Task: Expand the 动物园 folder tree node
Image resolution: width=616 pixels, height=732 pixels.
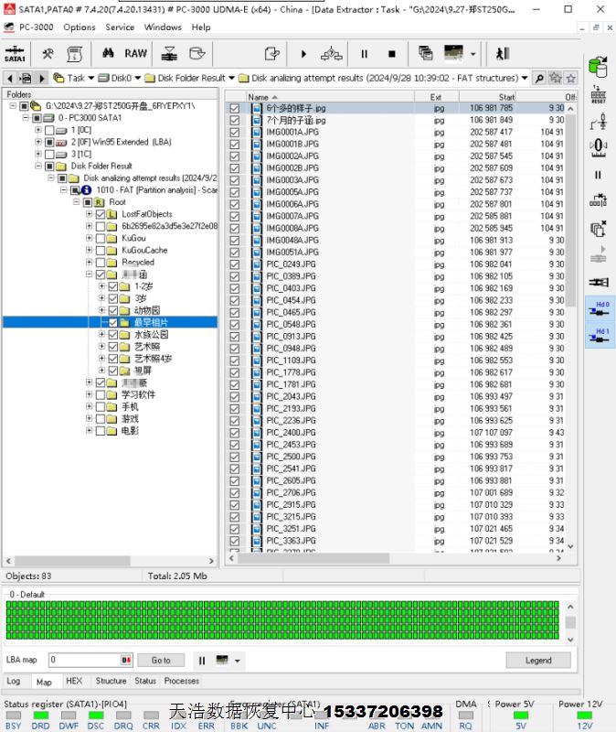Action: click(x=102, y=310)
